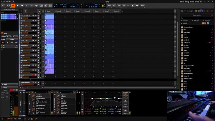Adjust the Electra X track volume fader
The image size is (215, 121).
[30, 23]
